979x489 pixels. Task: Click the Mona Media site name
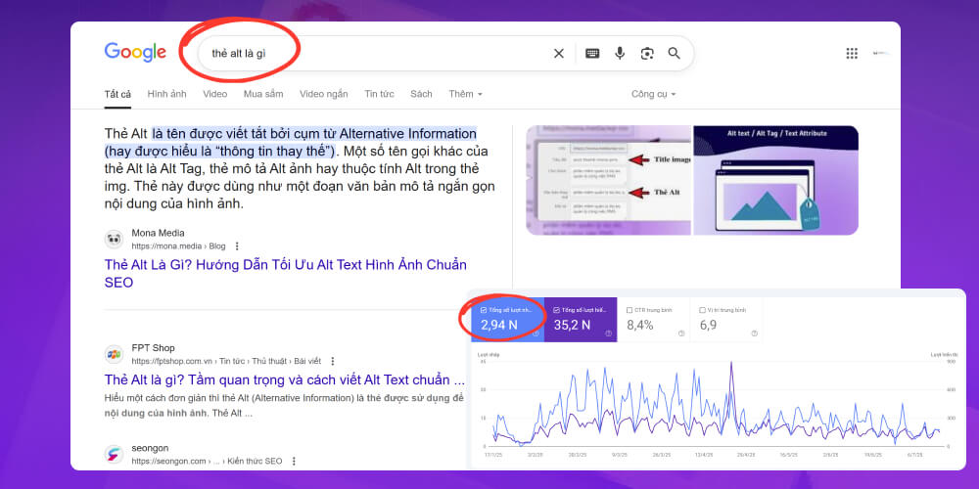click(158, 234)
